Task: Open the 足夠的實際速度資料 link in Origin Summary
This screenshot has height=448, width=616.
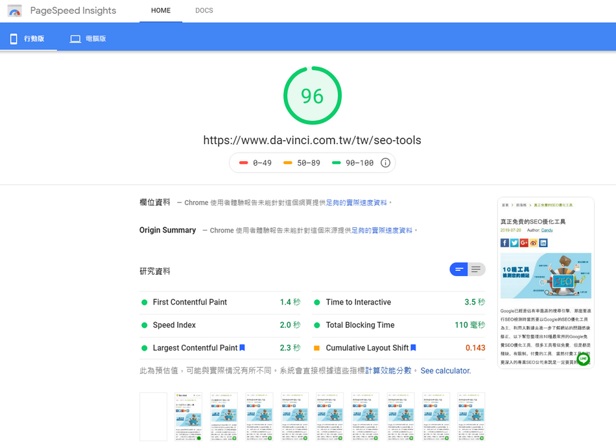Action: coord(381,230)
